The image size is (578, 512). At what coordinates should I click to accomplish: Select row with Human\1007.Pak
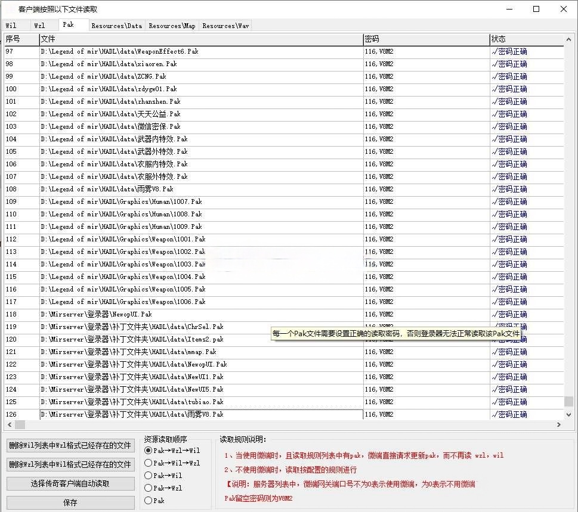(284, 202)
